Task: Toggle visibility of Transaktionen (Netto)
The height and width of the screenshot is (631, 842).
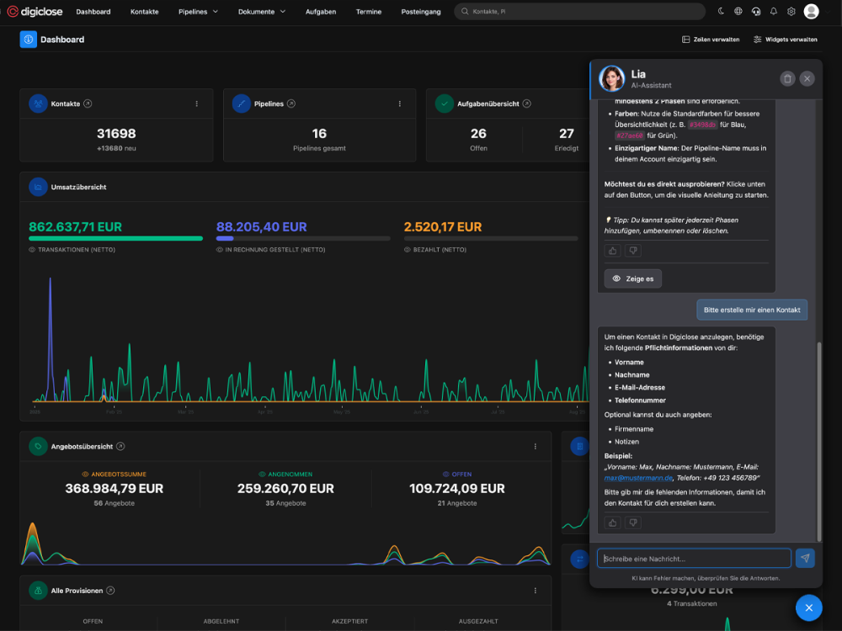Action: [32, 250]
